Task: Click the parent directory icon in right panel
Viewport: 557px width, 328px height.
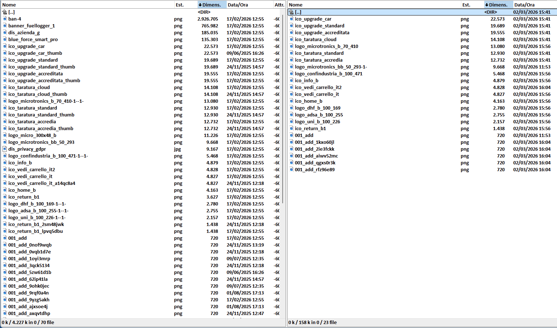Action: (291, 12)
